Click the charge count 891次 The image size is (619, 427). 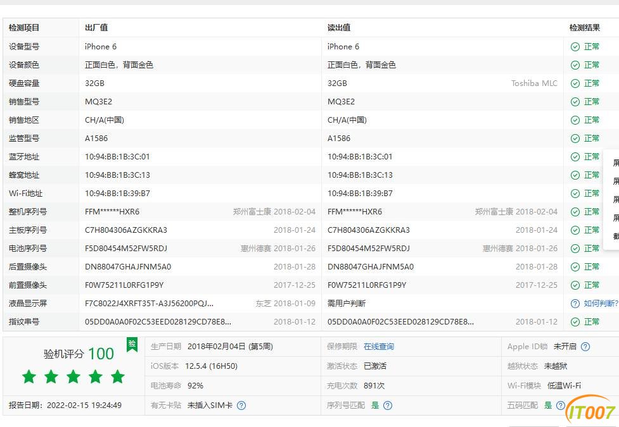click(x=374, y=386)
